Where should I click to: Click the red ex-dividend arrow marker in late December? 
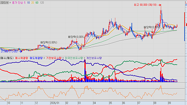(49, 46)
